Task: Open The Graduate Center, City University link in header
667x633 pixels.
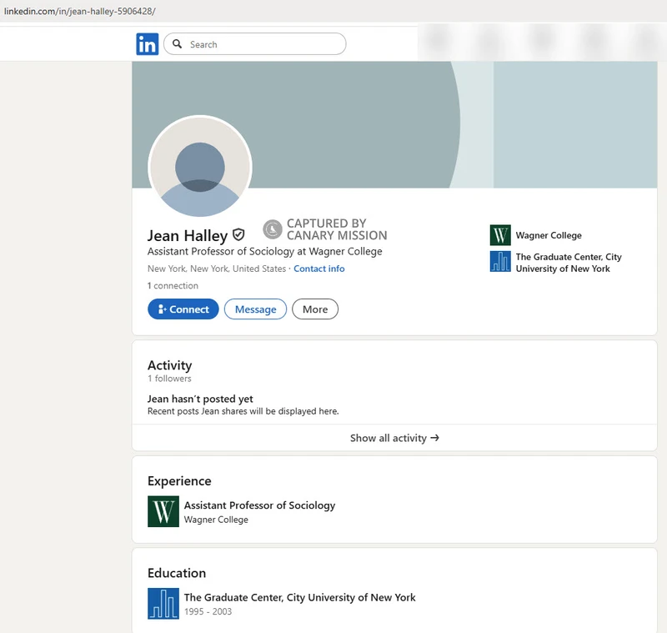Action: (569, 263)
